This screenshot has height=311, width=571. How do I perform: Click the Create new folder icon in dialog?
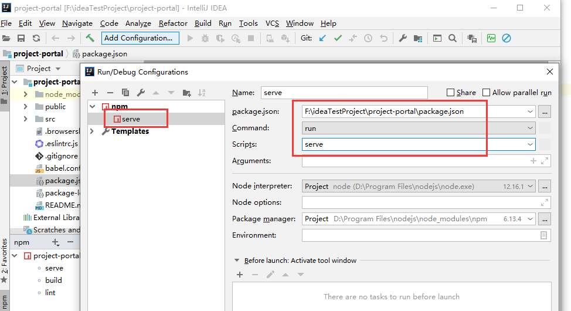click(187, 93)
